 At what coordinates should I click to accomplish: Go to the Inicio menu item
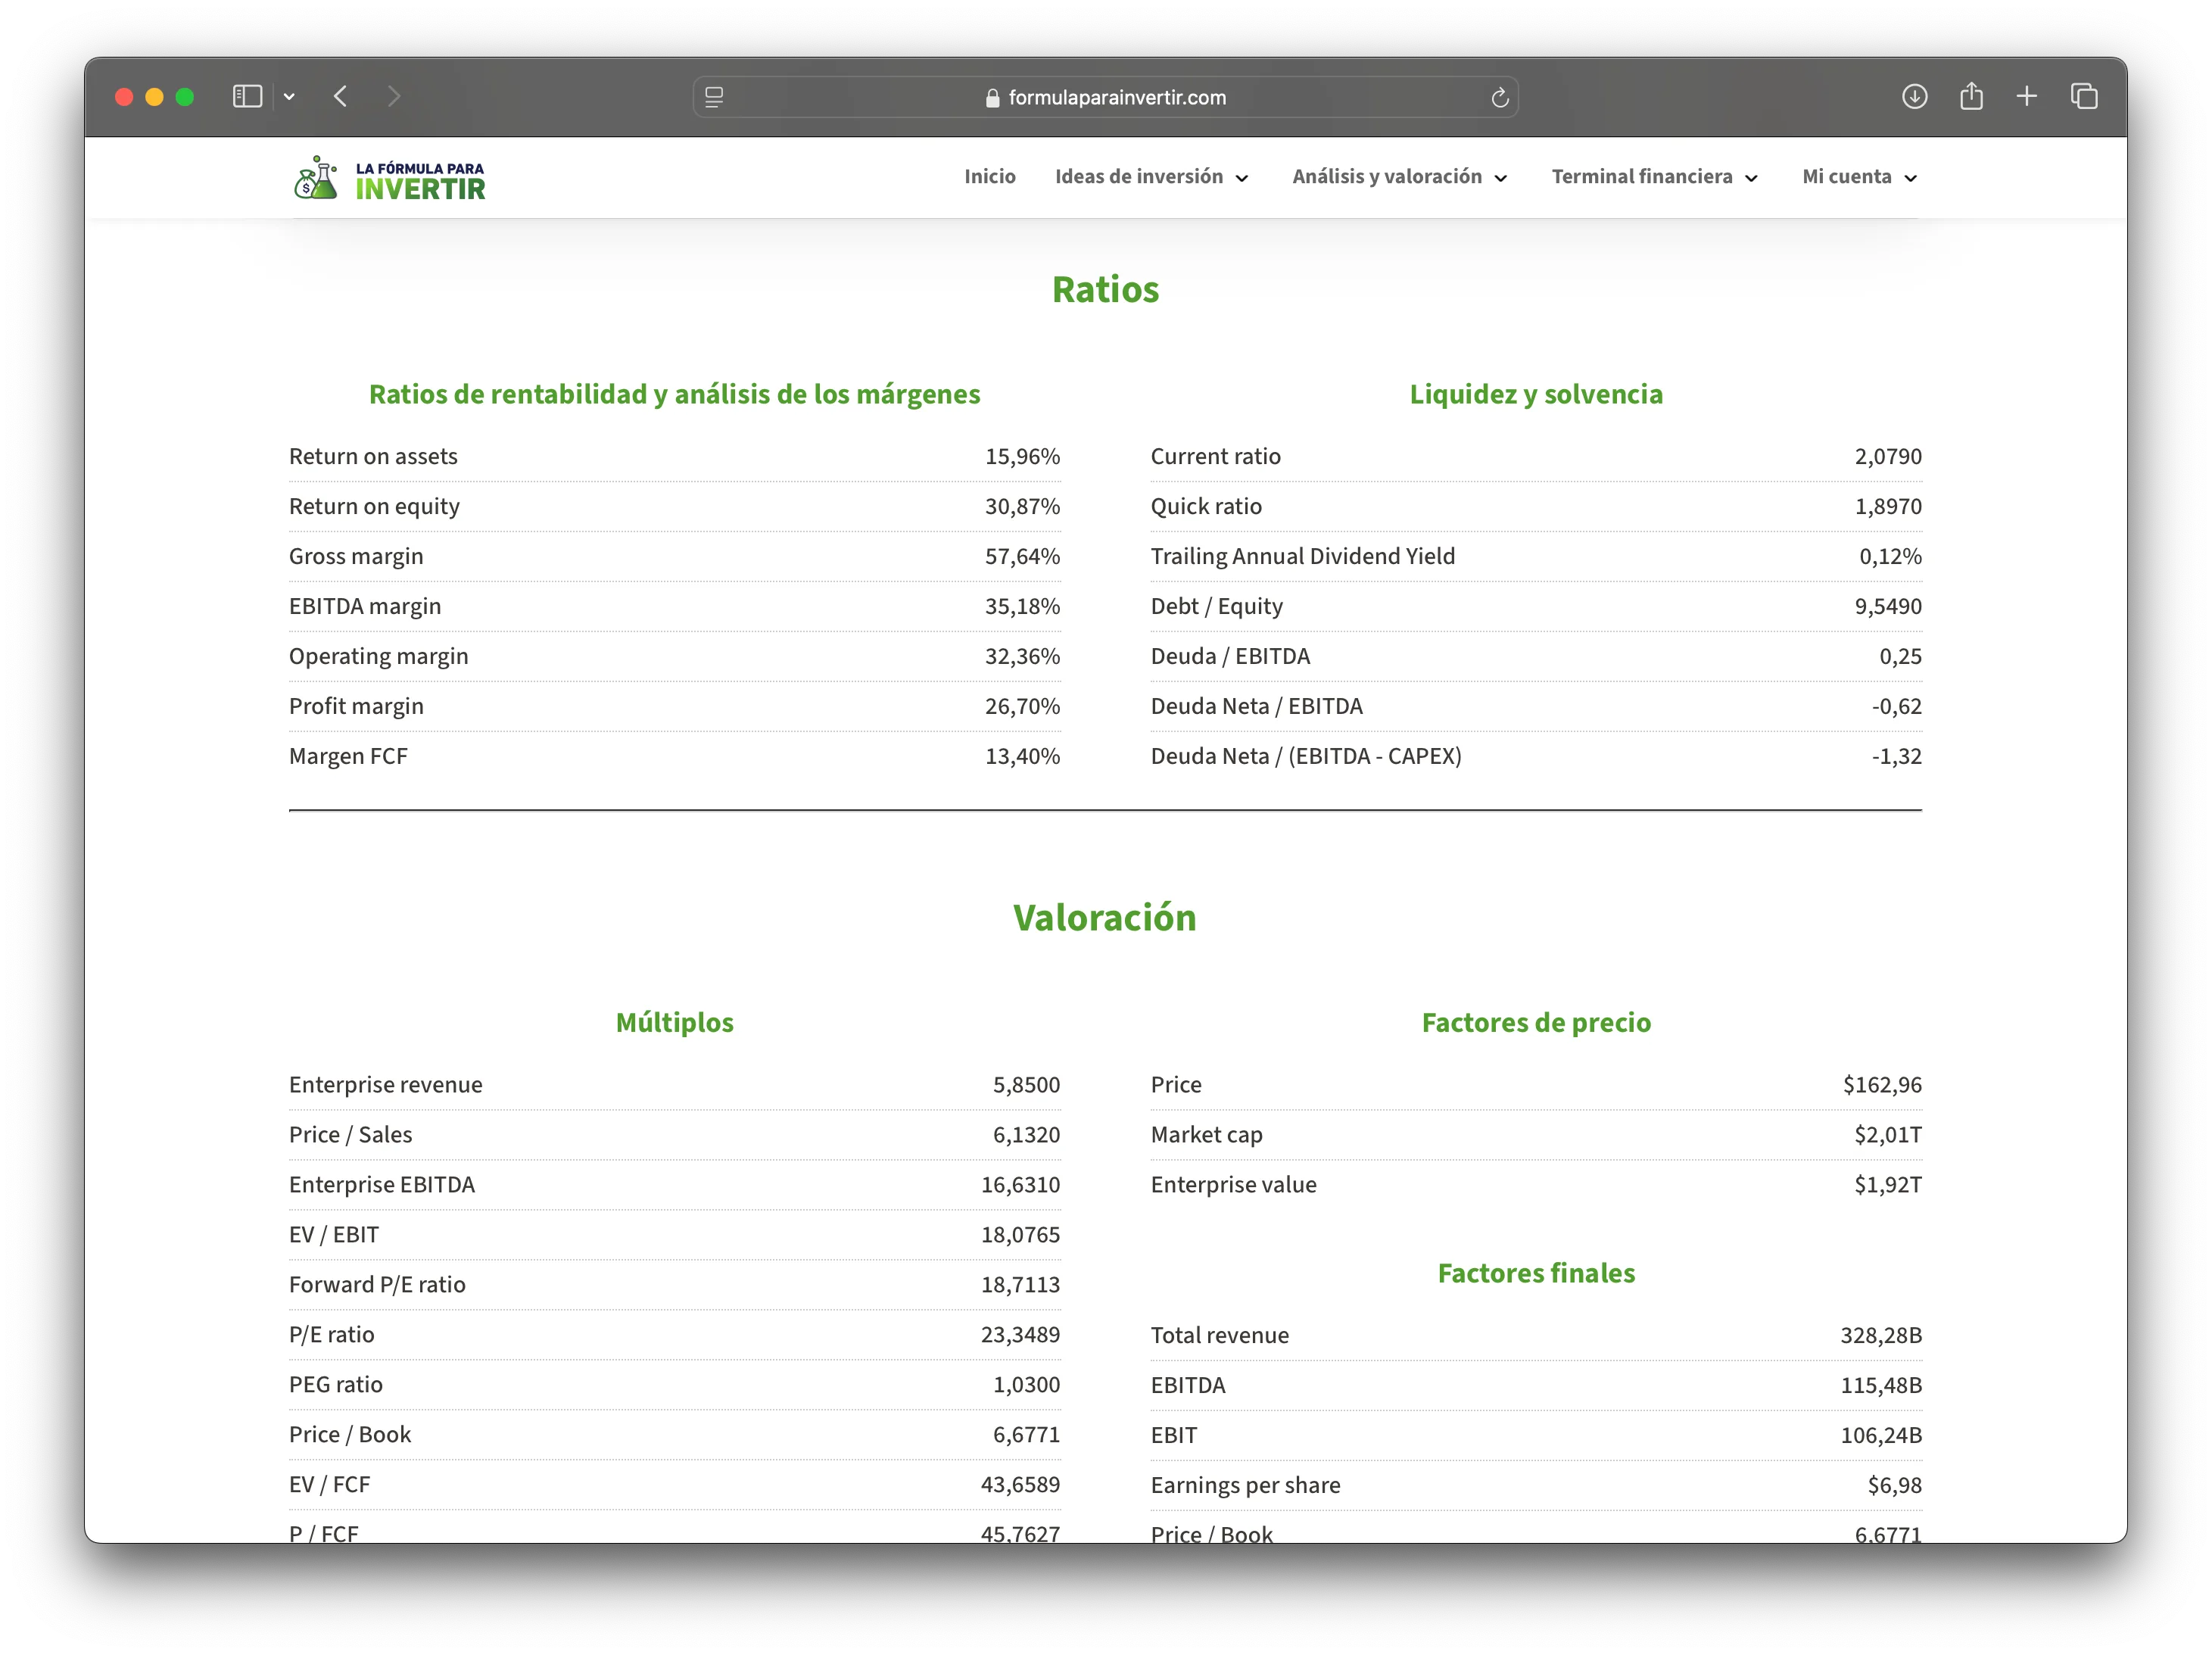click(989, 176)
